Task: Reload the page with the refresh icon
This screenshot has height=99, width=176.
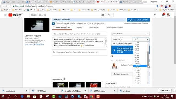Action: point(10,6)
